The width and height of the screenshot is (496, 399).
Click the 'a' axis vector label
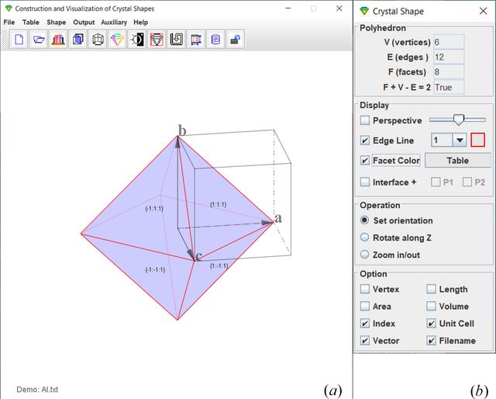277,218
